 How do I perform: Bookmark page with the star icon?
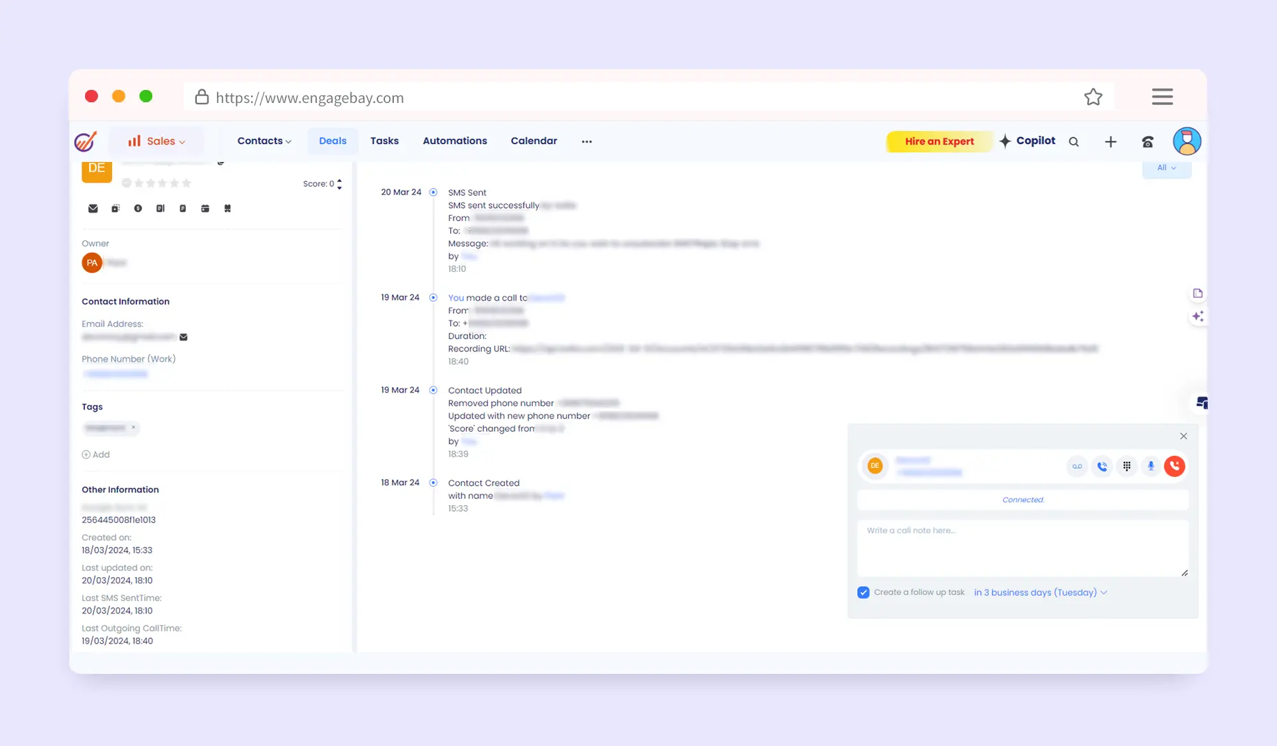(x=1093, y=97)
